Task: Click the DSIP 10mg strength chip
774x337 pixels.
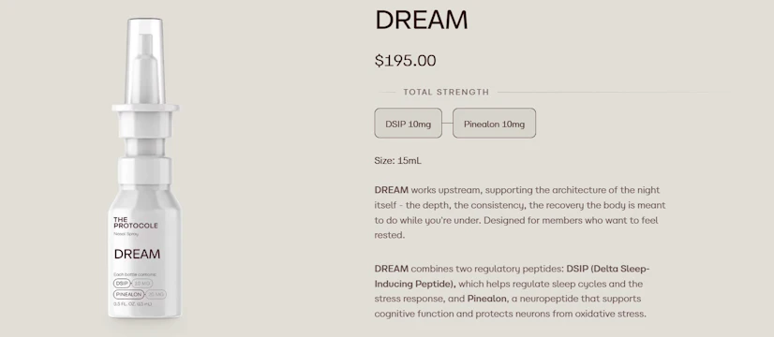Action: pyautogui.click(x=408, y=124)
